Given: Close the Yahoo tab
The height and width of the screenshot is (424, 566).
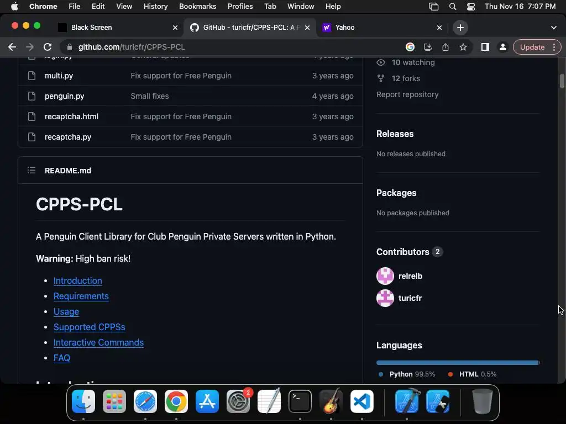Looking at the screenshot, I should tap(439, 28).
